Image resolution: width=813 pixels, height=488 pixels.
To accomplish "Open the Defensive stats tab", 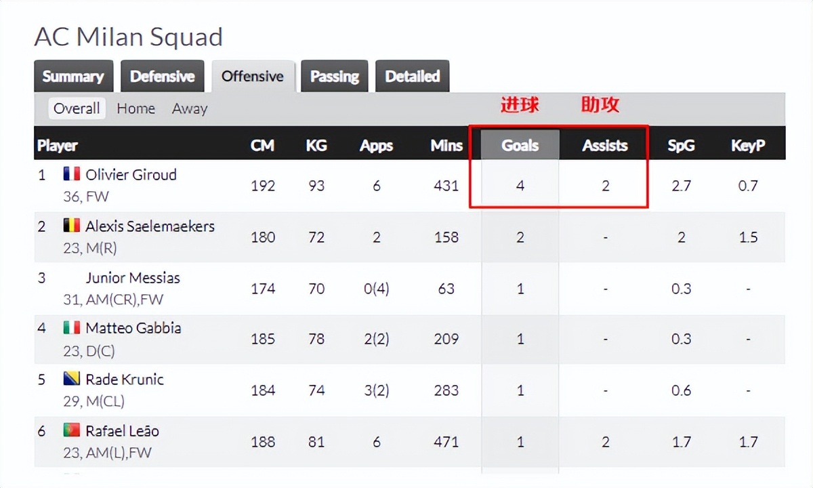I will [x=163, y=77].
